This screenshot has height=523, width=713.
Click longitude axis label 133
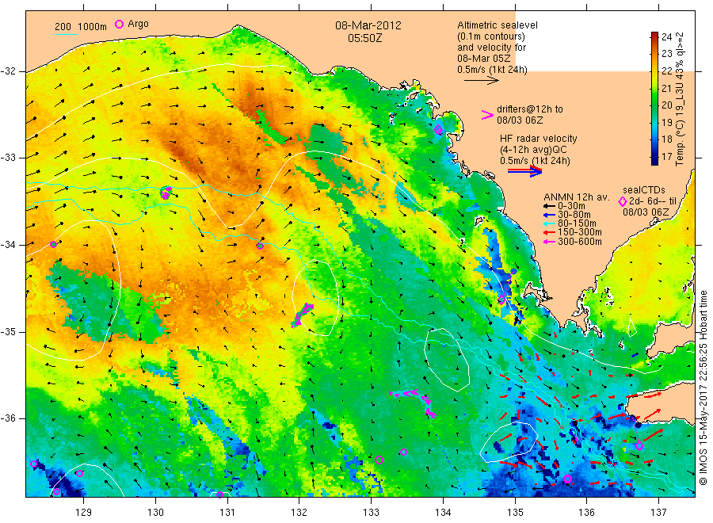(371, 513)
